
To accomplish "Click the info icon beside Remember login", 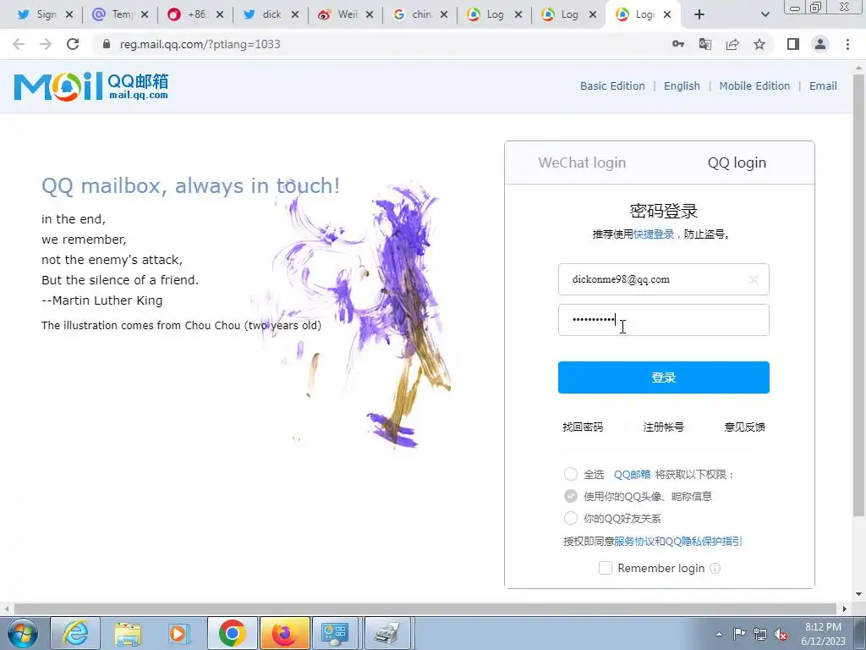I will pos(715,568).
